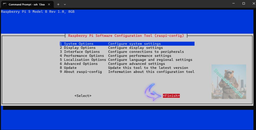256x130 pixels.
Task: Click 'Configure advanced settings' description
Action: point(136,64)
